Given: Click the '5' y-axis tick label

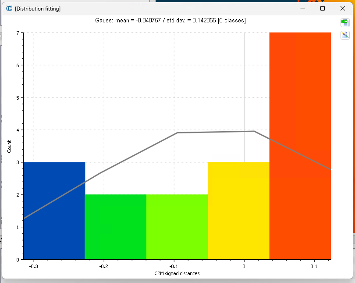Looking at the screenshot, I should click(x=18, y=98).
